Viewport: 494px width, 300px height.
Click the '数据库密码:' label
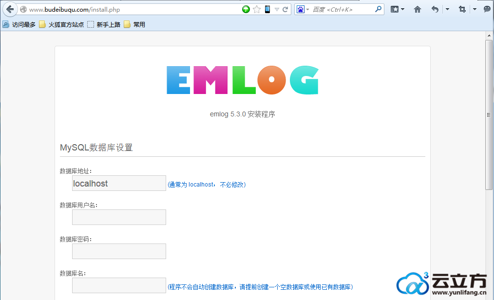point(76,239)
